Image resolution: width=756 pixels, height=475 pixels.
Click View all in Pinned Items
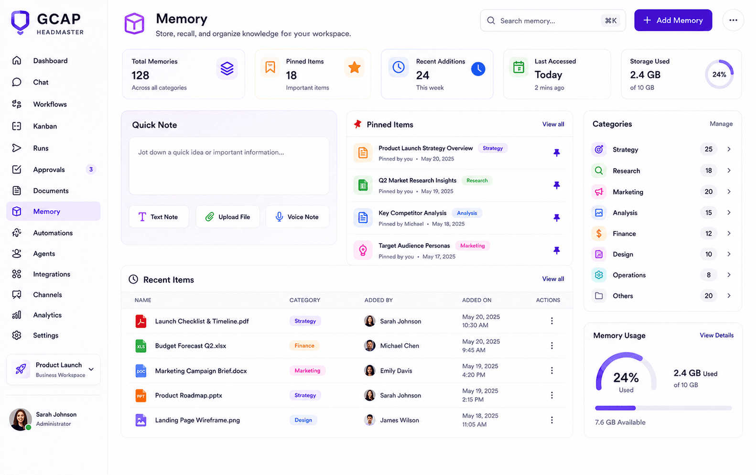[x=553, y=124]
